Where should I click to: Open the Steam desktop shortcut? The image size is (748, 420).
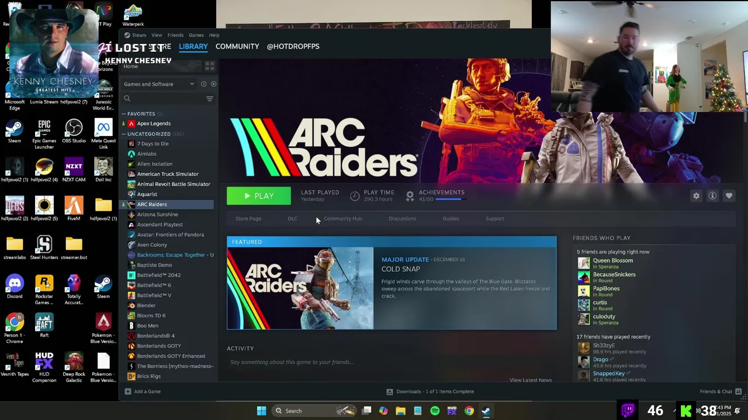[15, 131]
